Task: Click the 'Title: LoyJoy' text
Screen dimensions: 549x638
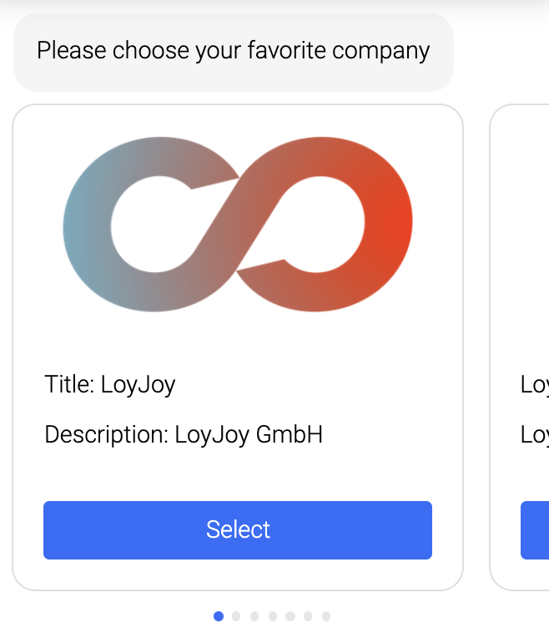Action: coord(110,384)
